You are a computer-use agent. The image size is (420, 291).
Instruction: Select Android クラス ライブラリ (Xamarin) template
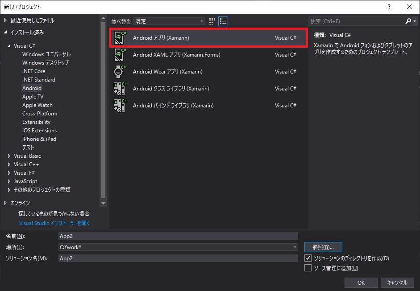pyautogui.click(x=208, y=89)
